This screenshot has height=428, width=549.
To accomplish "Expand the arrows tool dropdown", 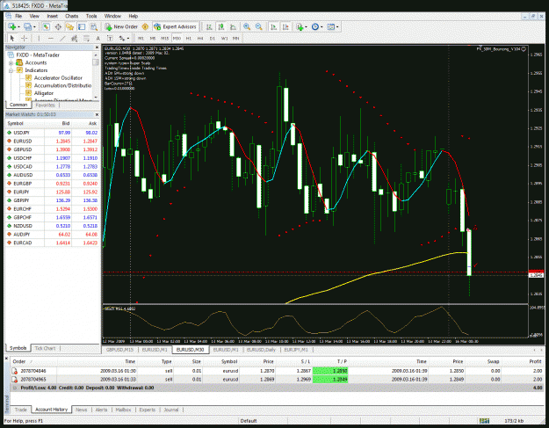I will coord(128,38).
